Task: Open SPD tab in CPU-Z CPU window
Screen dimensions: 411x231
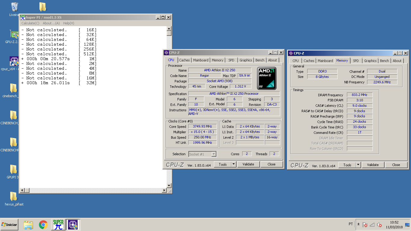Action: (231, 60)
